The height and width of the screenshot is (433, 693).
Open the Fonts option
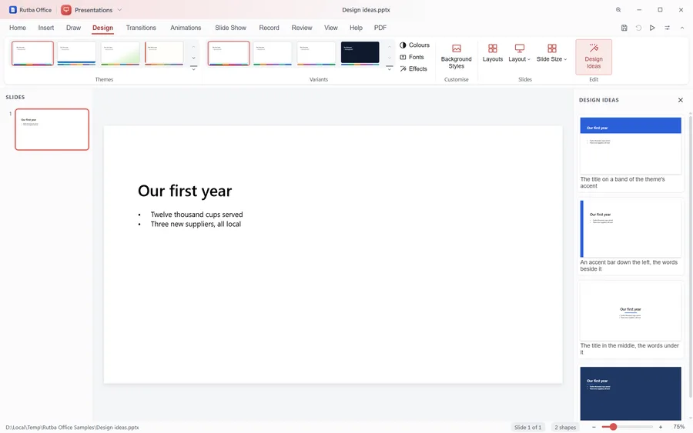pyautogui.click(x=412, y=57)
